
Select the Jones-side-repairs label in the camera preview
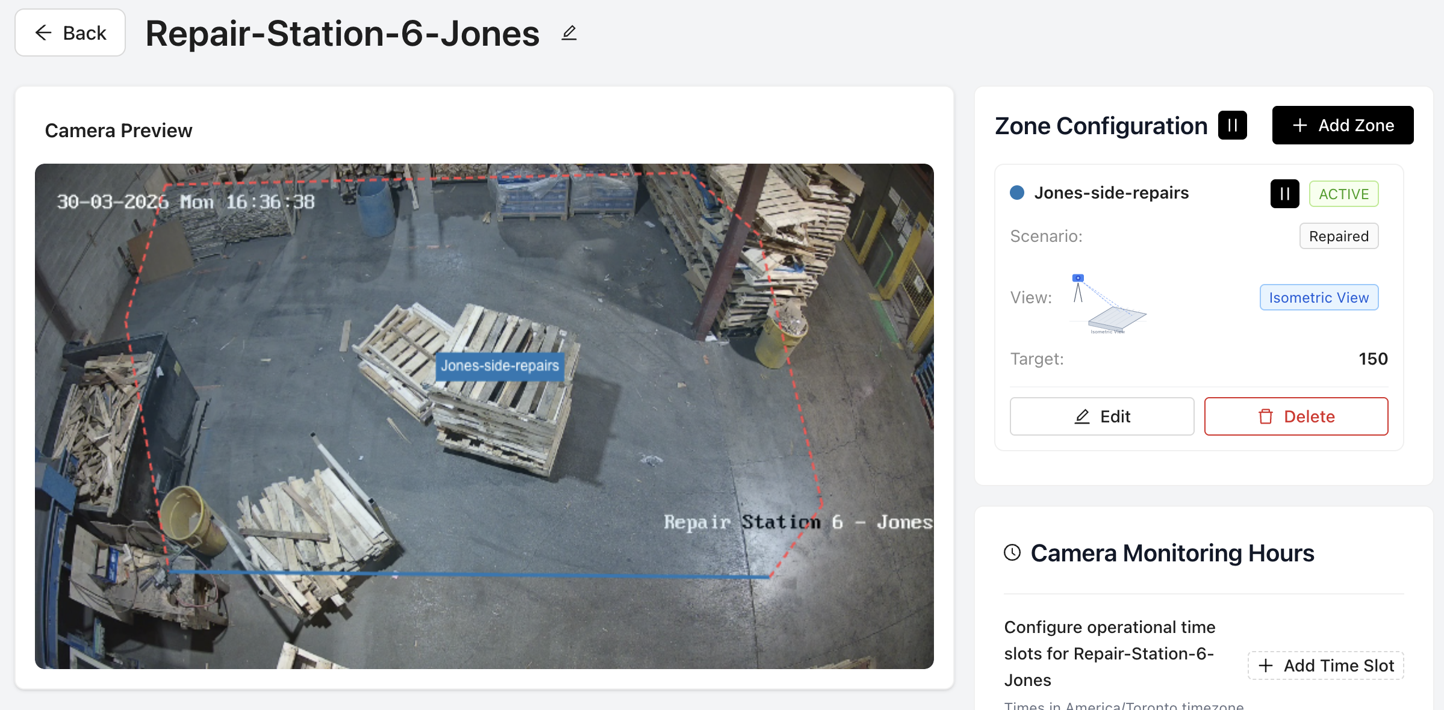[x=499, y=365]
